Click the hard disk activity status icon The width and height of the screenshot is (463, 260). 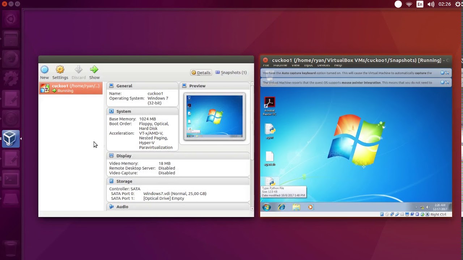382,214
